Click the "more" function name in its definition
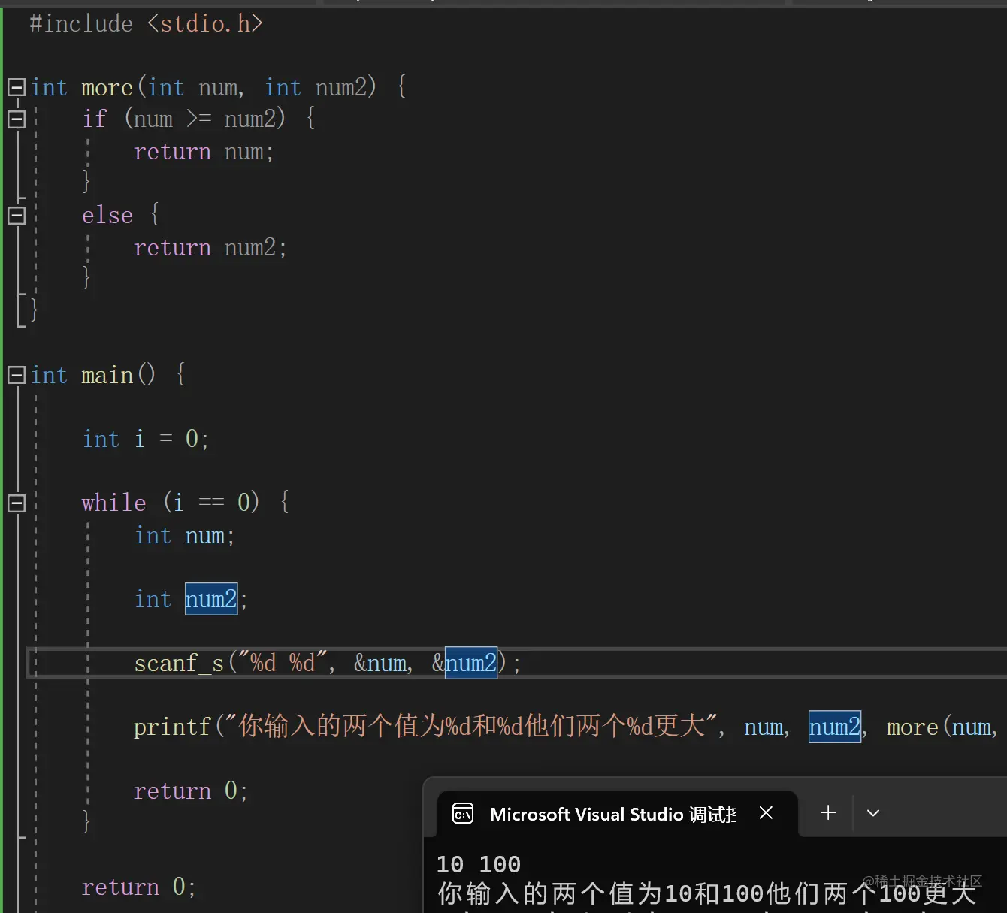 [x=107, y=88]
